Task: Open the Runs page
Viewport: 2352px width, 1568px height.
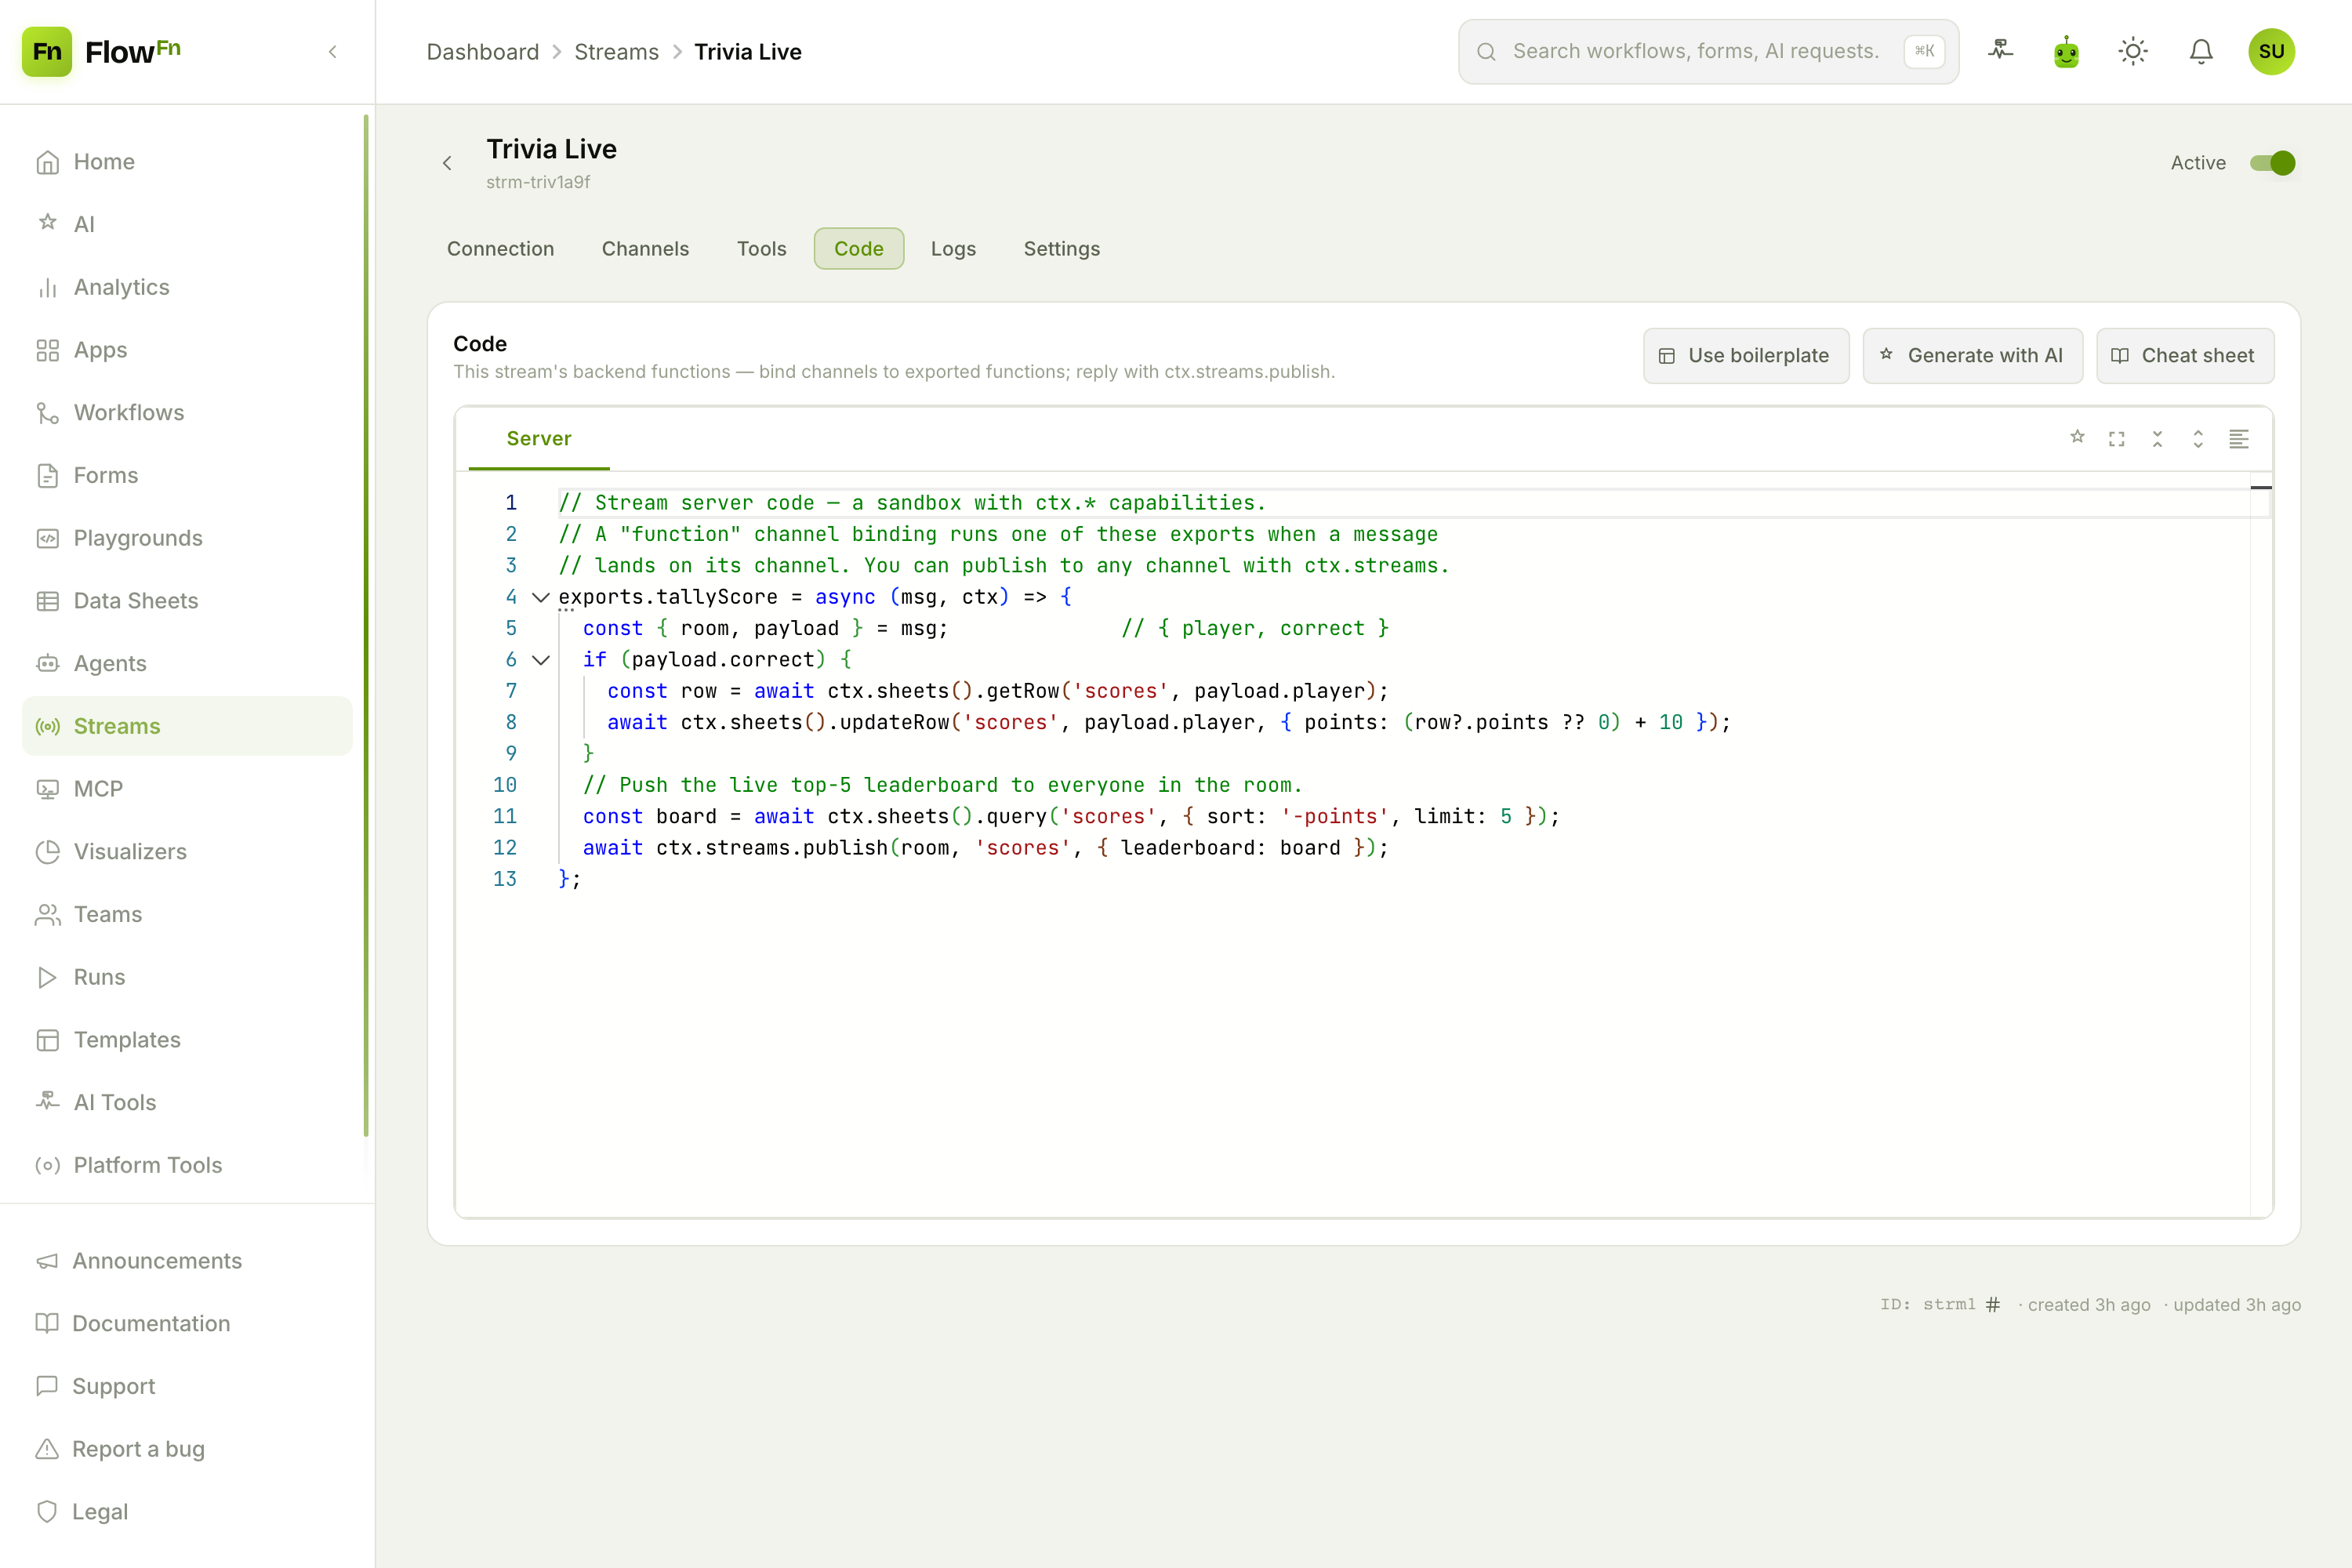Action: 187,977
